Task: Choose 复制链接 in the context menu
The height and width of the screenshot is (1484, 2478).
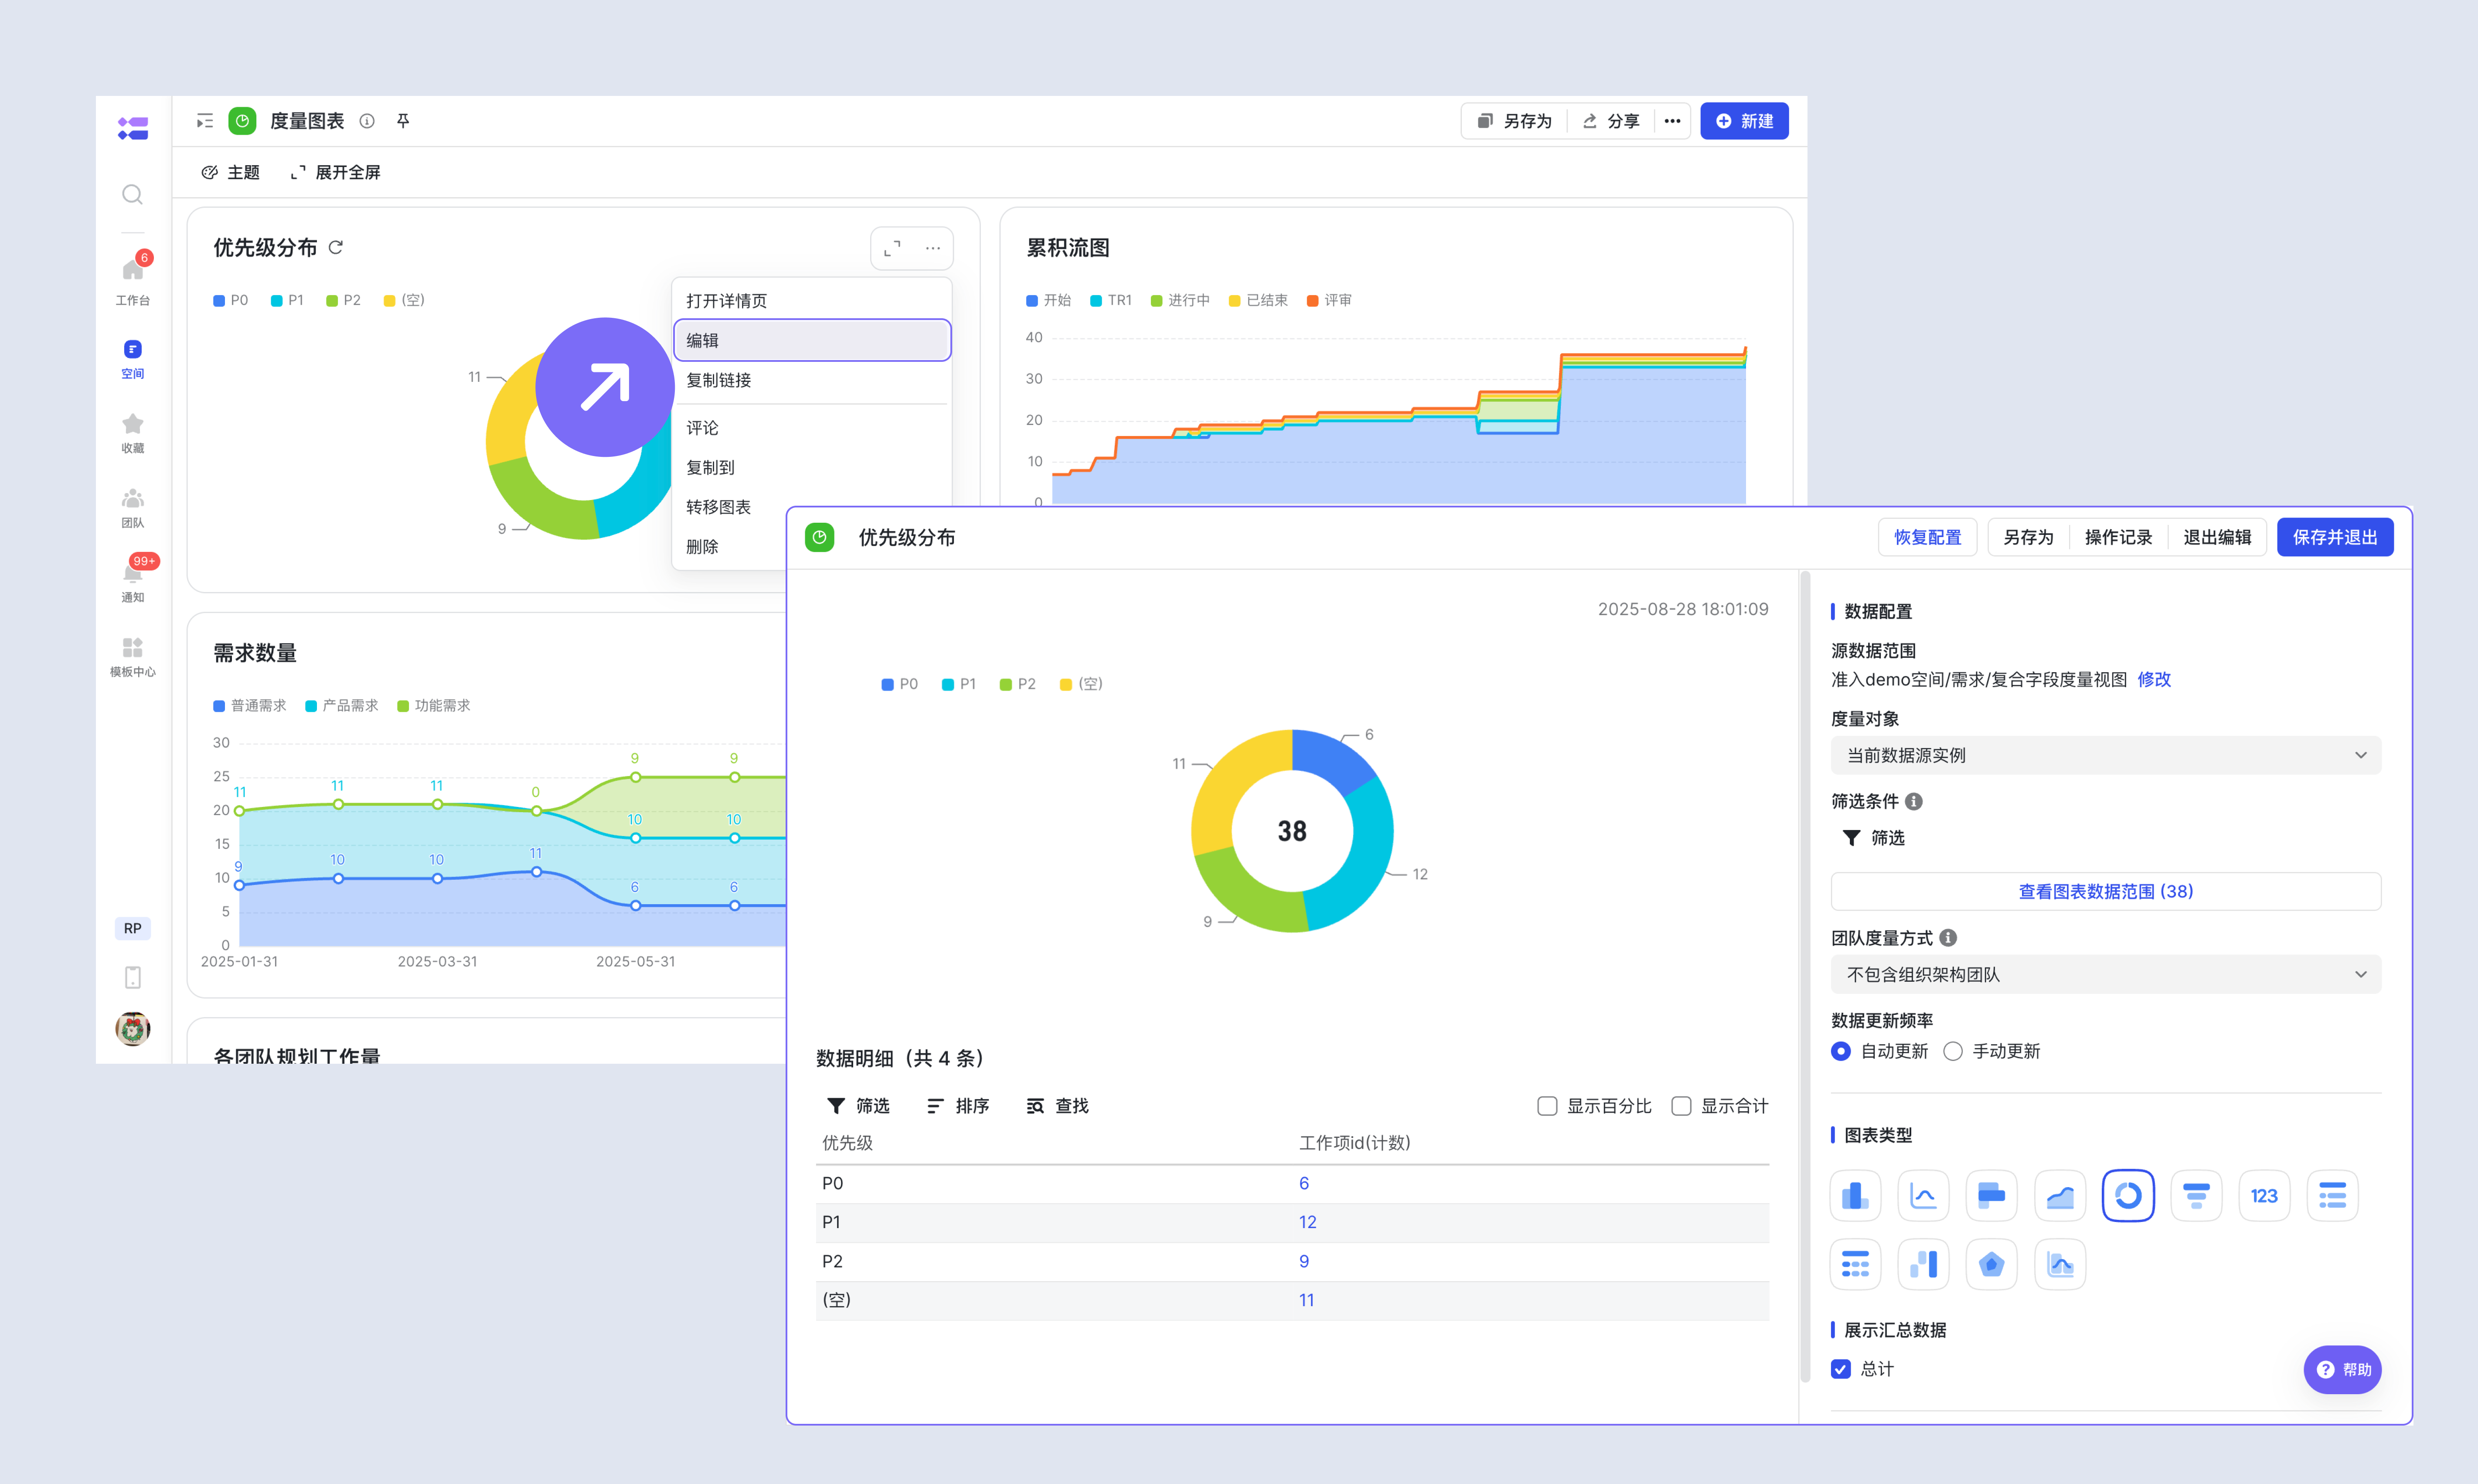Action: 812,380
